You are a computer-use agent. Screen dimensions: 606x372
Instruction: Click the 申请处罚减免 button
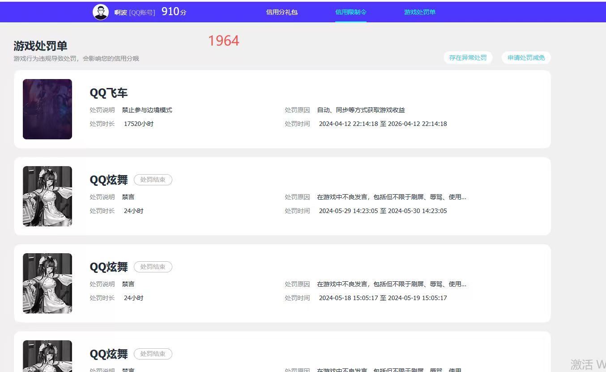click(526, 58)
